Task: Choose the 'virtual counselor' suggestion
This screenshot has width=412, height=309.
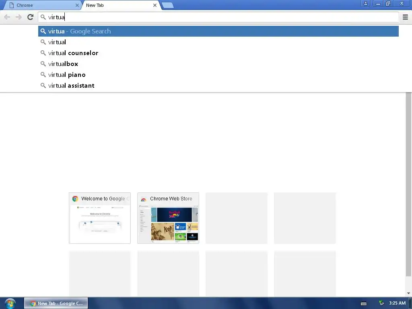Action: [x=218, y=53]
